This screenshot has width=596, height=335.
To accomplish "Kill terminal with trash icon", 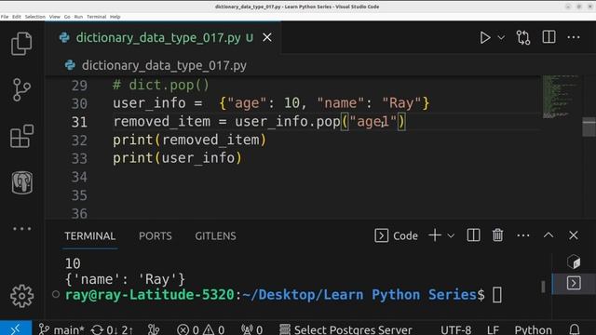I will (x=497, y=235).
